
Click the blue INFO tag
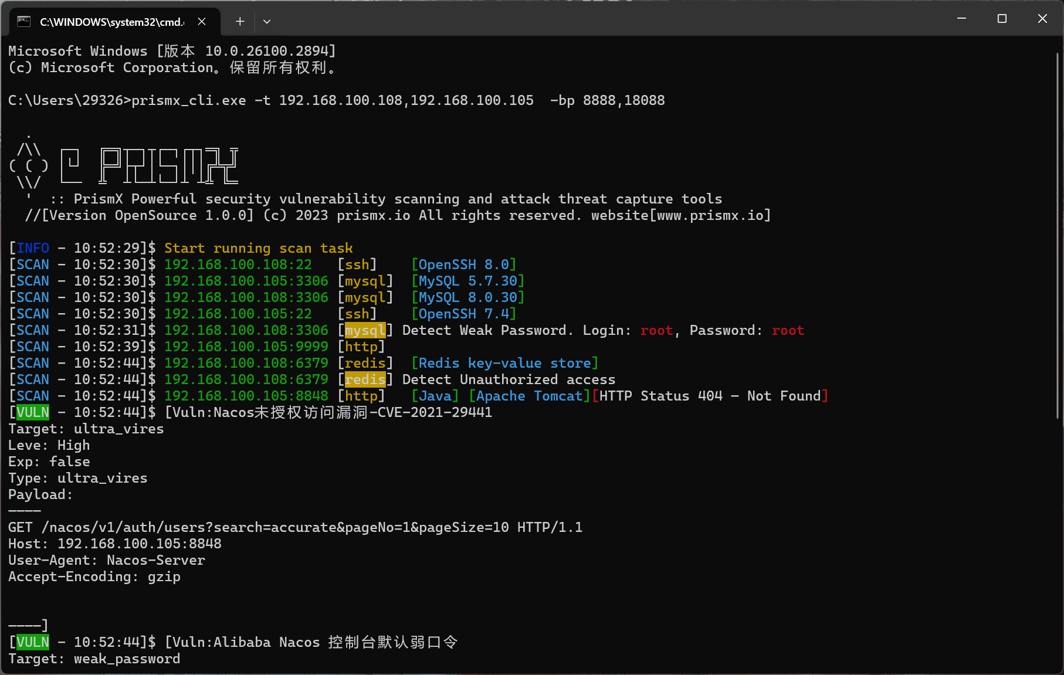coord(33,249)
